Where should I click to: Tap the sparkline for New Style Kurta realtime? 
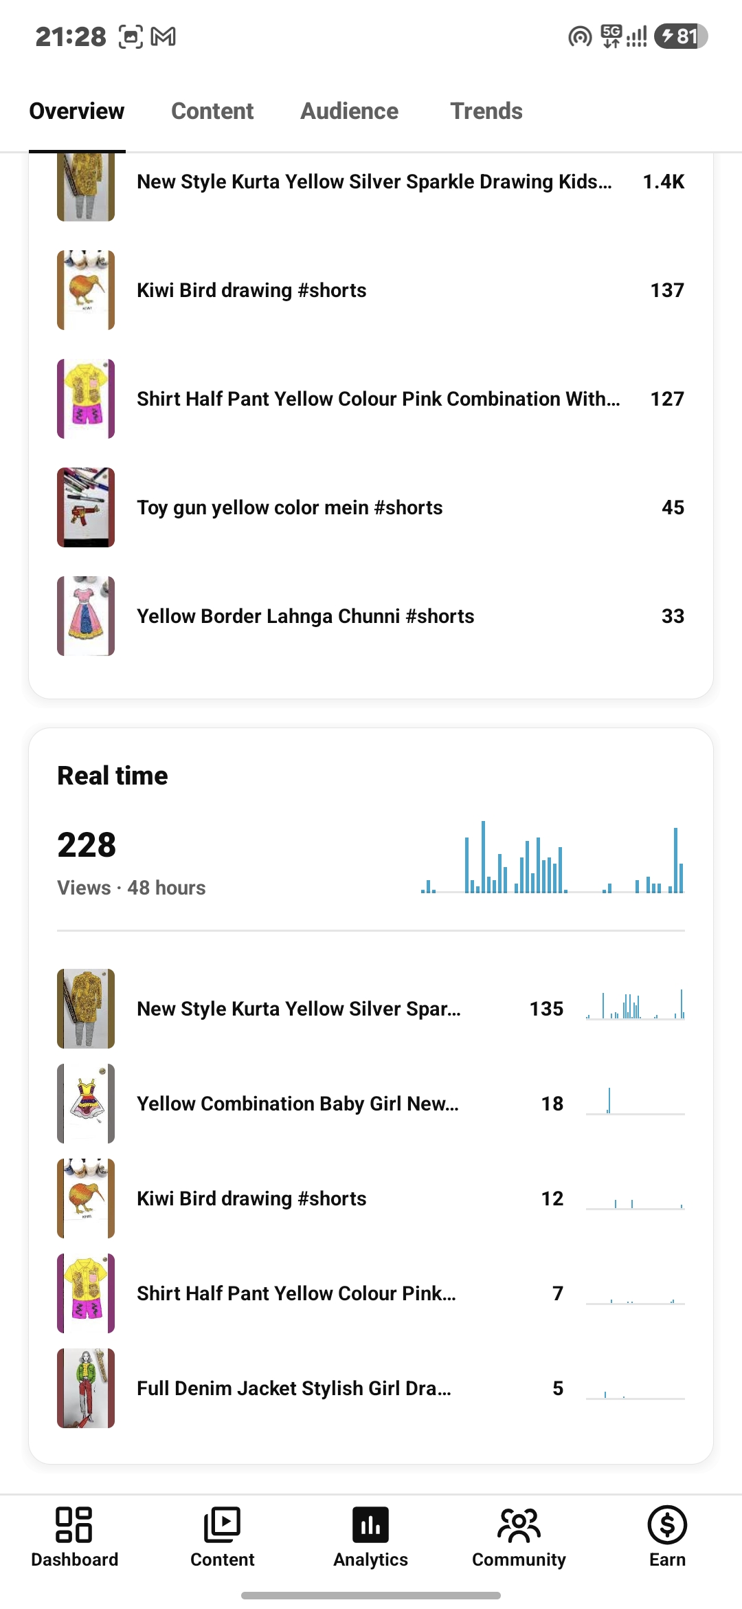coord(636,1005)
